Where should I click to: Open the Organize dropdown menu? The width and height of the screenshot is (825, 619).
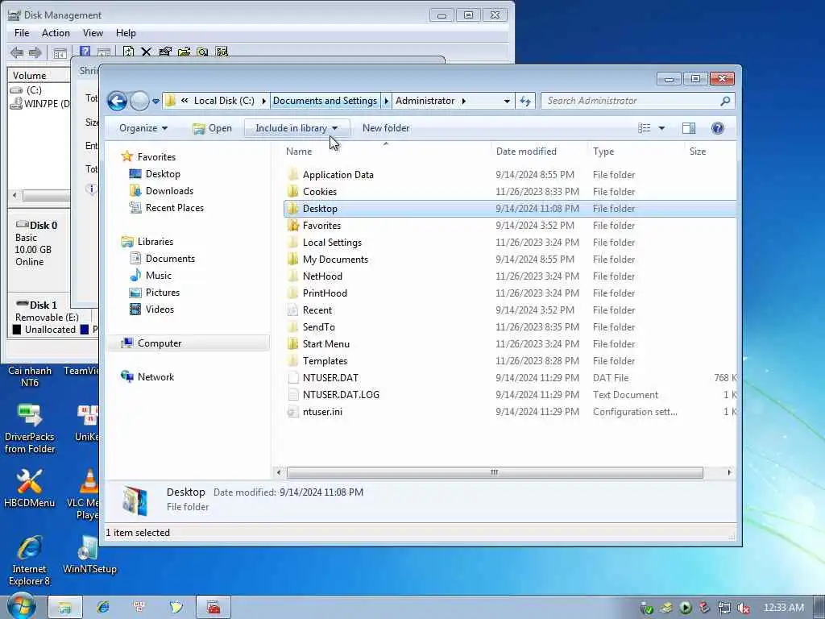pos(143,128)
